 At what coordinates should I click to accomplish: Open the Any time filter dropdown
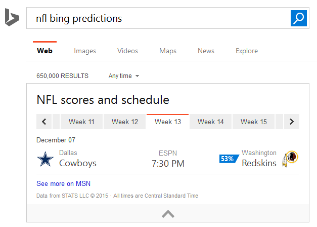[124, 76]
